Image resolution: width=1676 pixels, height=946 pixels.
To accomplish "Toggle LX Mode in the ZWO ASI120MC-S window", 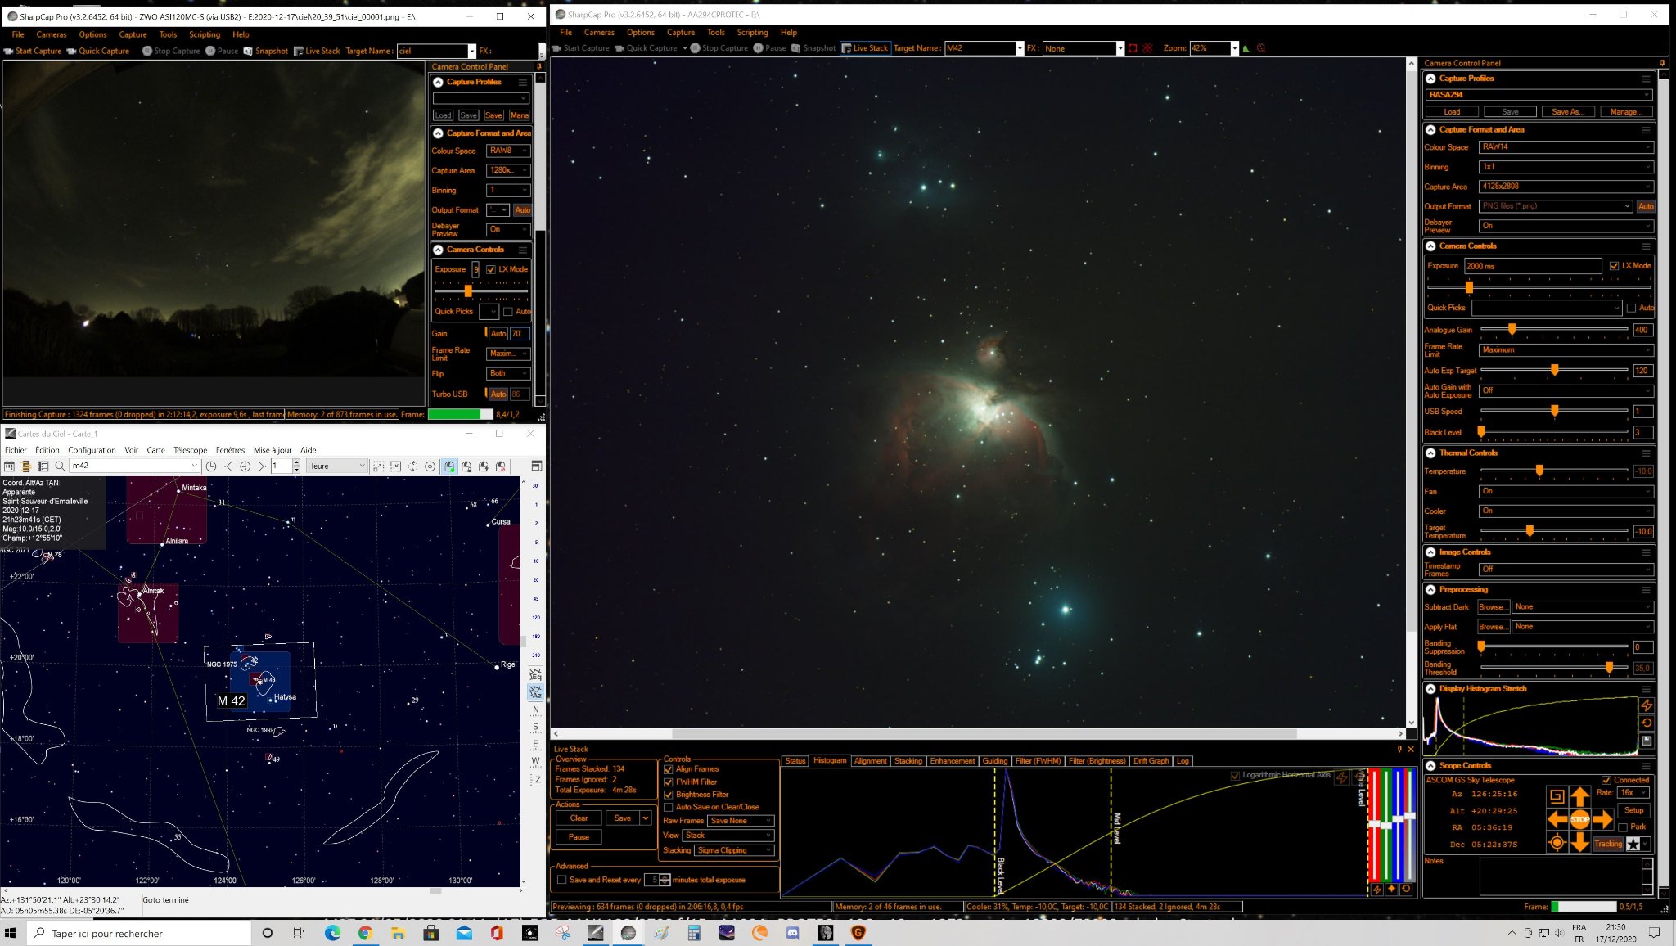I will click(x=491, y=269).
